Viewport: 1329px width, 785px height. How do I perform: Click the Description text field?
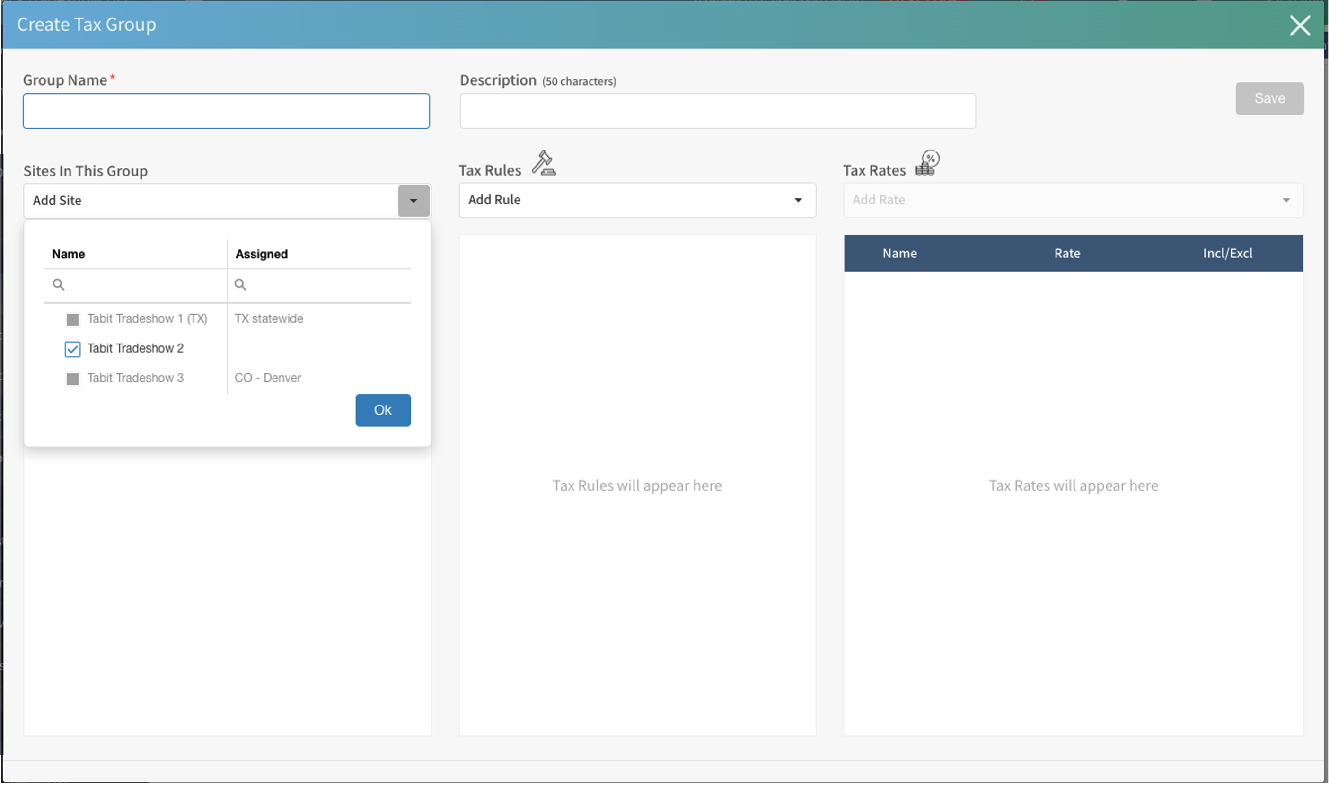717,111
